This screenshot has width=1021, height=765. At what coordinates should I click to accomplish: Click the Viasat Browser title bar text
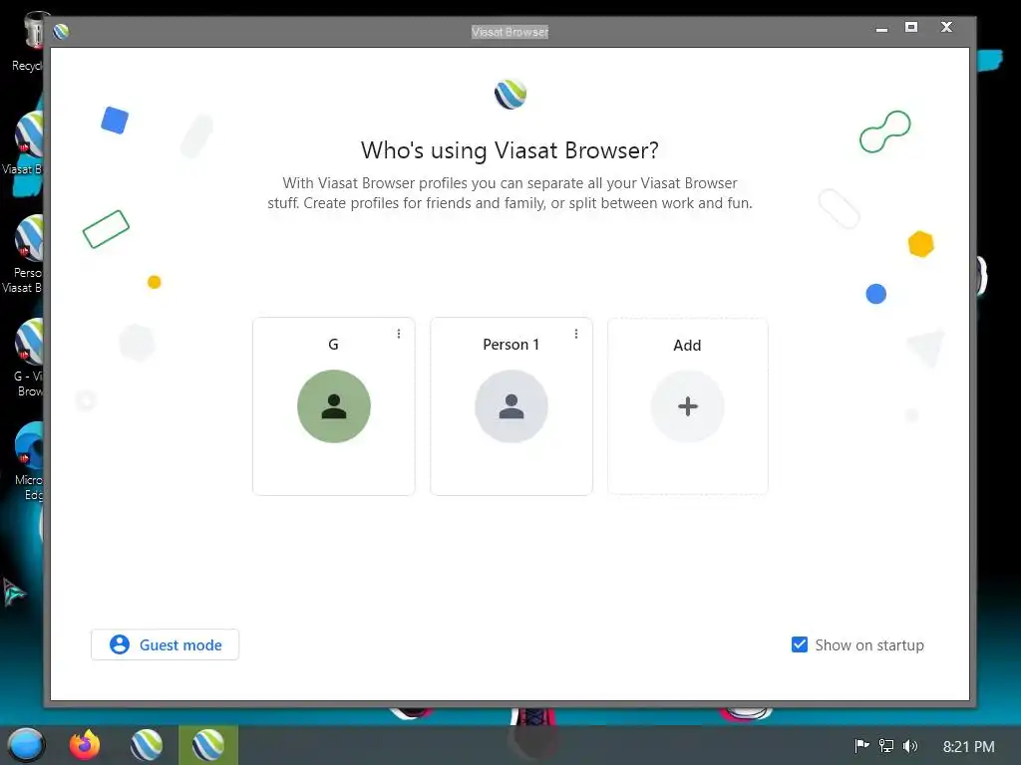click(x=510, y=32)
